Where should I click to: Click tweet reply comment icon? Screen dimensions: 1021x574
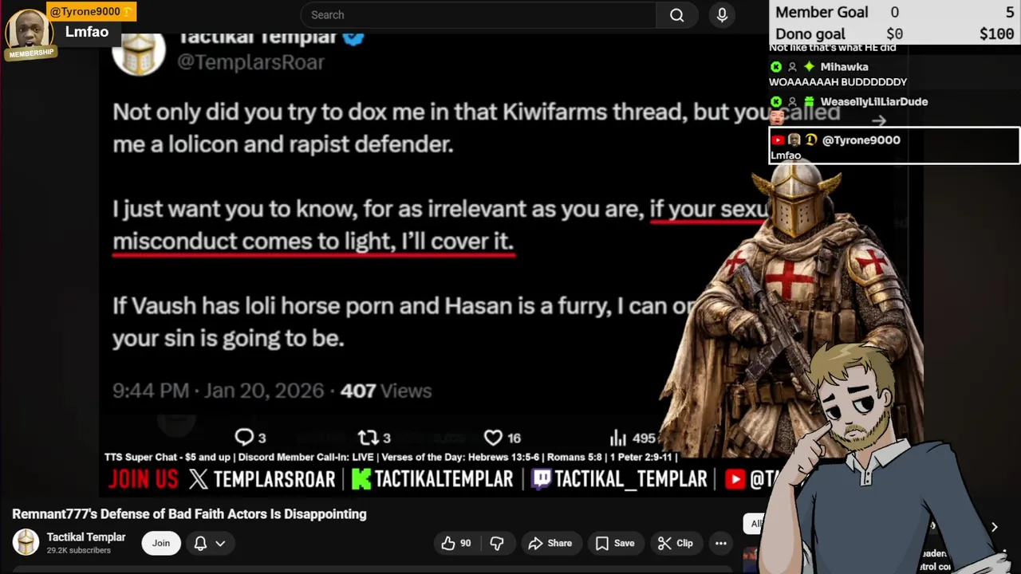coord(243,437)
